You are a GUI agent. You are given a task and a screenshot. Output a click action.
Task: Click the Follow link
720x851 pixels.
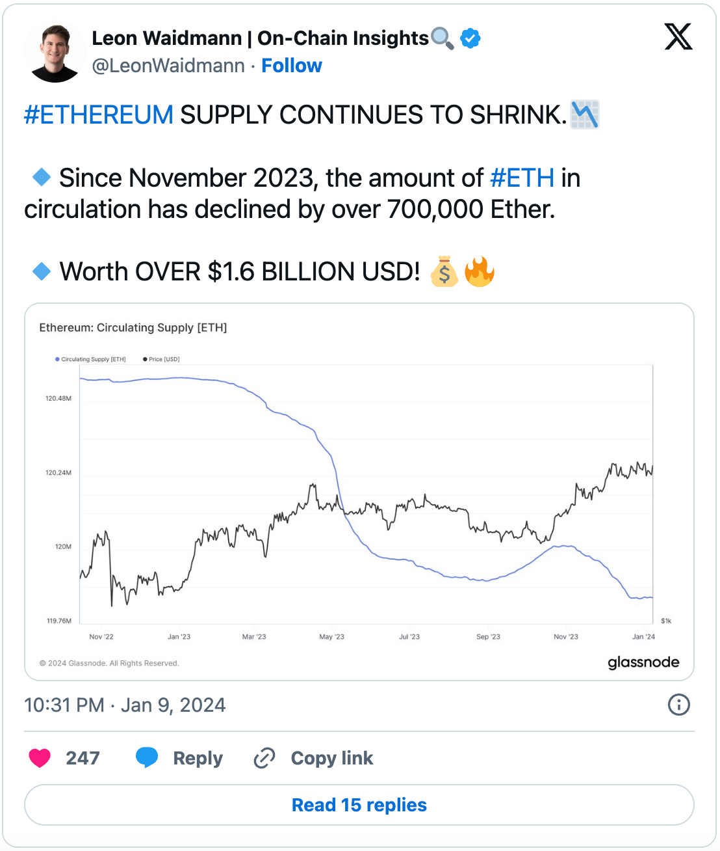tap(292, 66)
